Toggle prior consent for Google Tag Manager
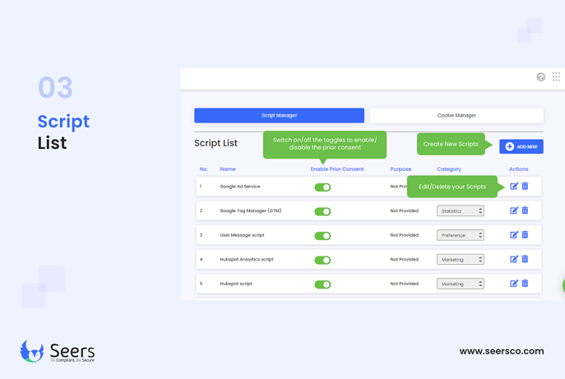The width and height of the screenshot is (565, 379). (x=322, y=211)
